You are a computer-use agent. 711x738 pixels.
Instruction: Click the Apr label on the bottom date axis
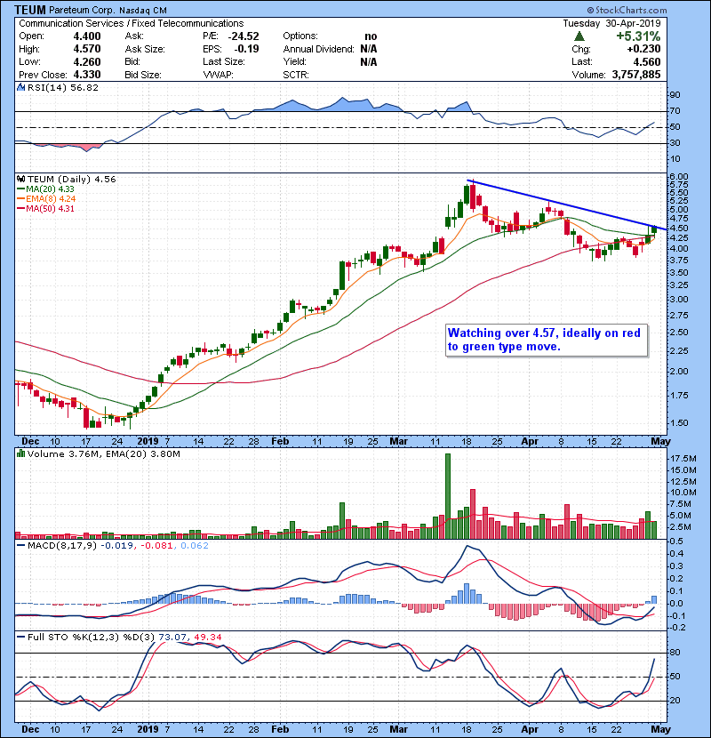pyautogui.click(x=530, y=729)
